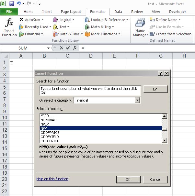Click the formula bar input area

137,48
